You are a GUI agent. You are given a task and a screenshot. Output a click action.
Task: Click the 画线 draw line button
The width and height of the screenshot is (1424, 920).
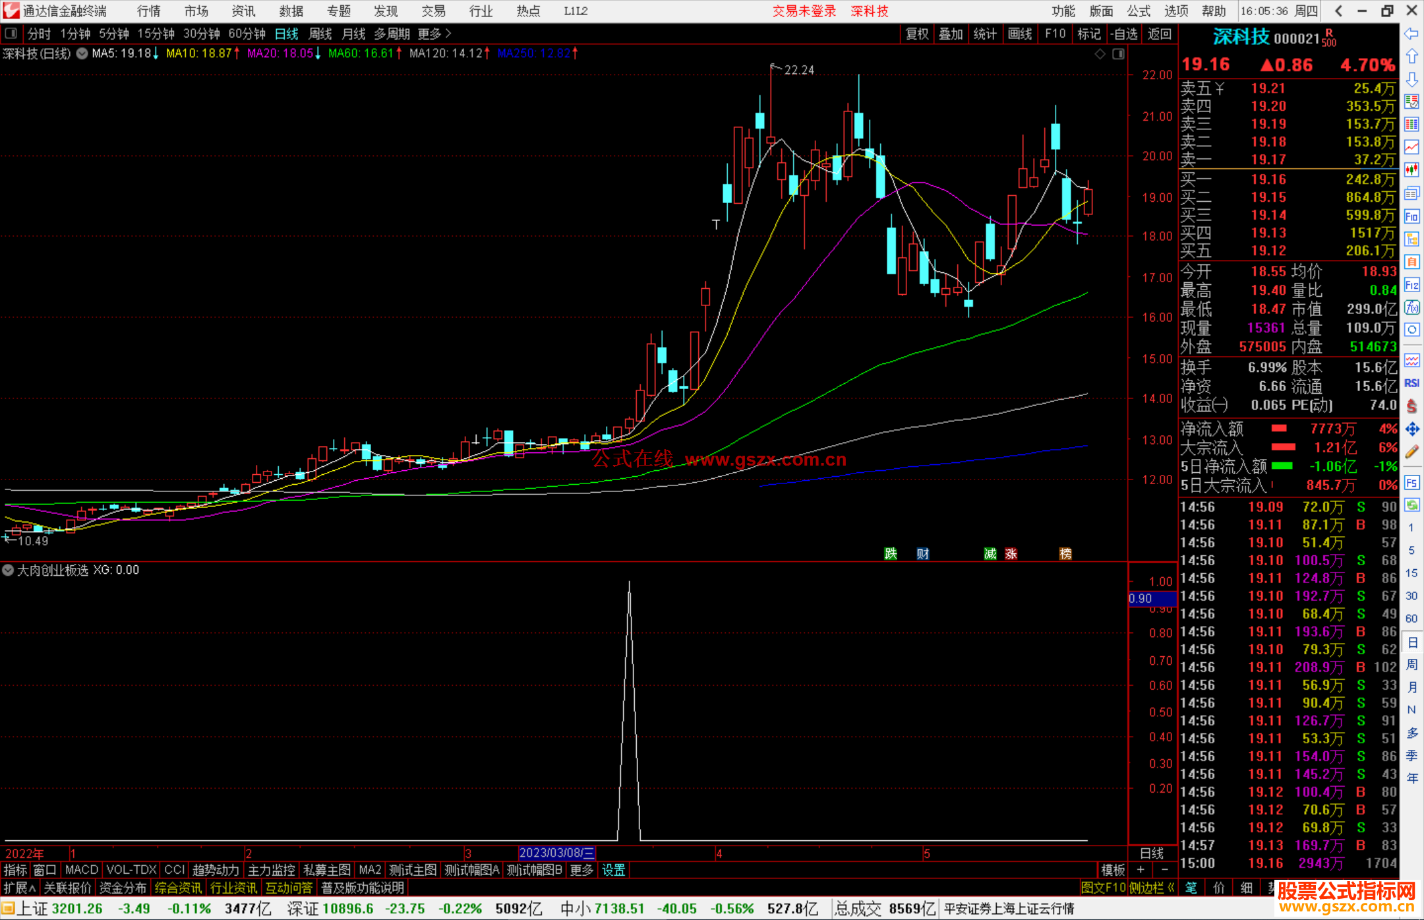(1020, 34)
